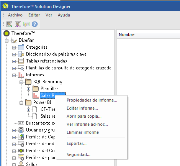Open the Ver menu
This screenshot has width=180, height=166.
click(49, 15)
